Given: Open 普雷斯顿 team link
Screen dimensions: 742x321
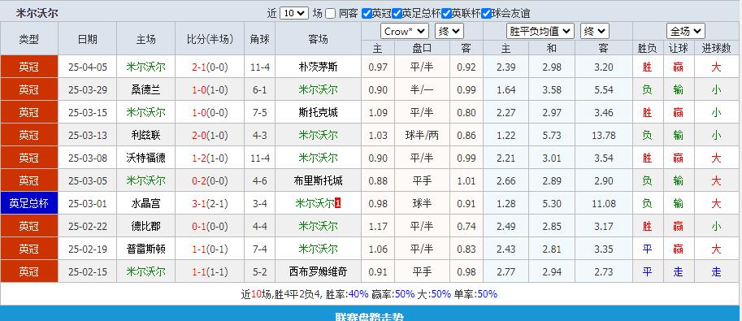Looking at the screenshot, I should point(145,249).
